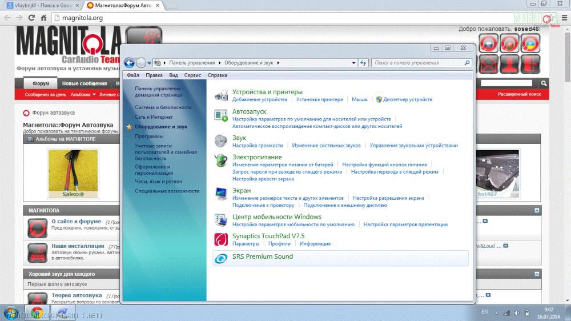The image size is (571, 321).
Task: Open the Вид menu
Action: 174,75
